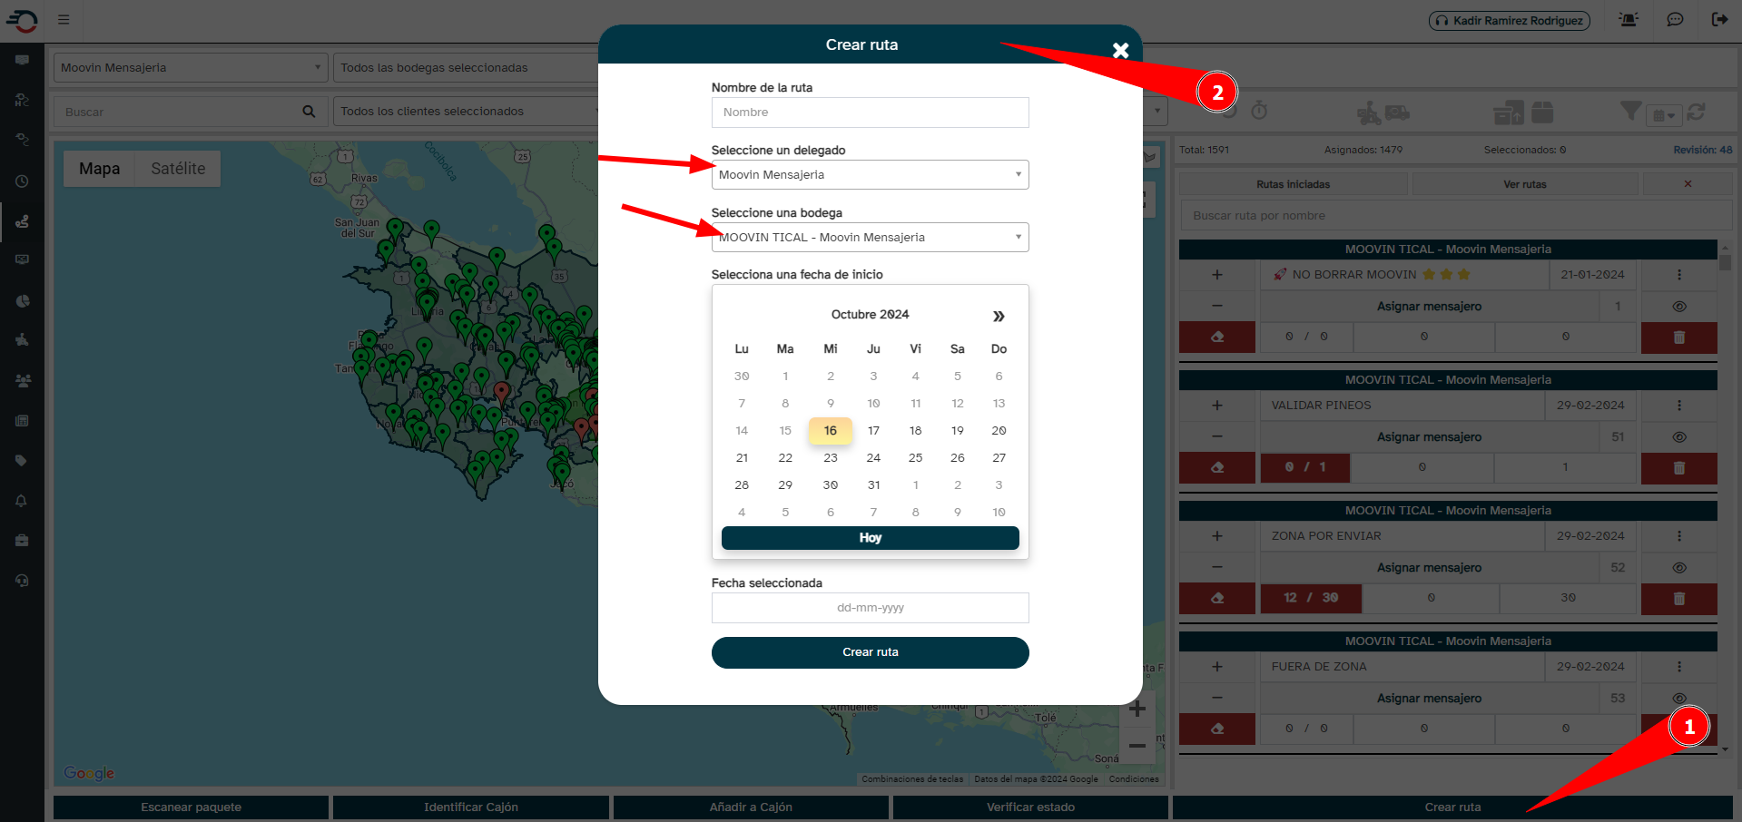The width and height of the screenshot is (1742, 822).
Task: Open the bell notifications sidebar icon
Action: coord(22,501)
